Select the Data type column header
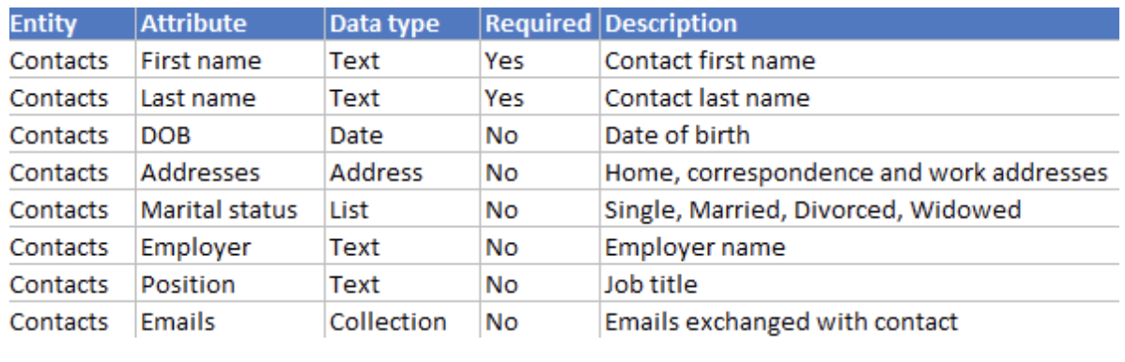Image resolution: width=1125 pixels, height=362 pixels. pyautogui.click(x=403, y=24)
